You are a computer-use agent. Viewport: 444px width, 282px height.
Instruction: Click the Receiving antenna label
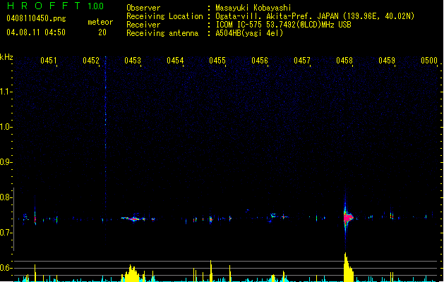tap(162, 33)
